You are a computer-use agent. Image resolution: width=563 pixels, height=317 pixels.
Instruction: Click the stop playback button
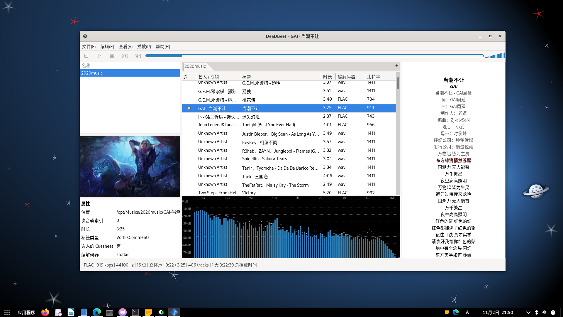click(86, 56)
